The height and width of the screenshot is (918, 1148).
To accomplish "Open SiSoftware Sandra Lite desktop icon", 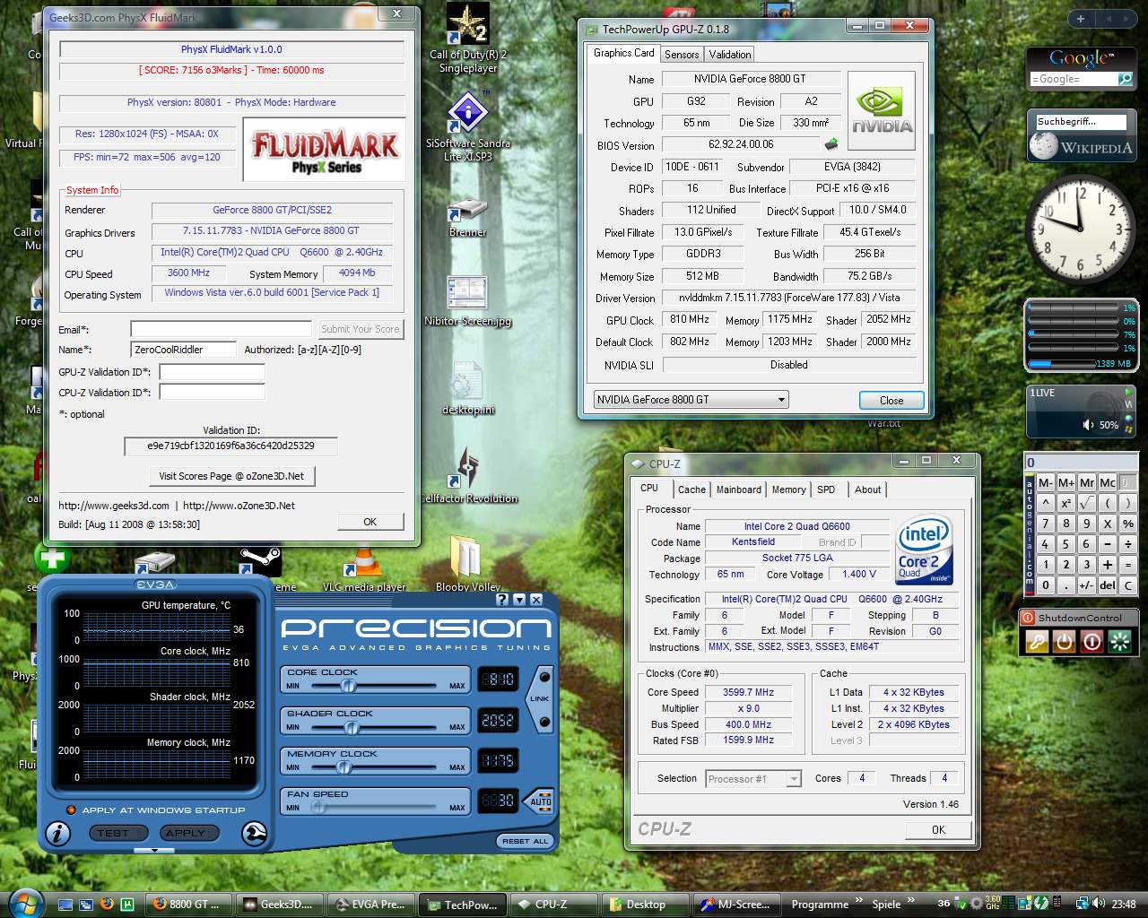I will (x=468, y=127).
